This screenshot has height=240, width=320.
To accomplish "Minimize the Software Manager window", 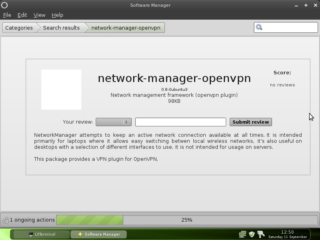I will (x=296, y=6).
